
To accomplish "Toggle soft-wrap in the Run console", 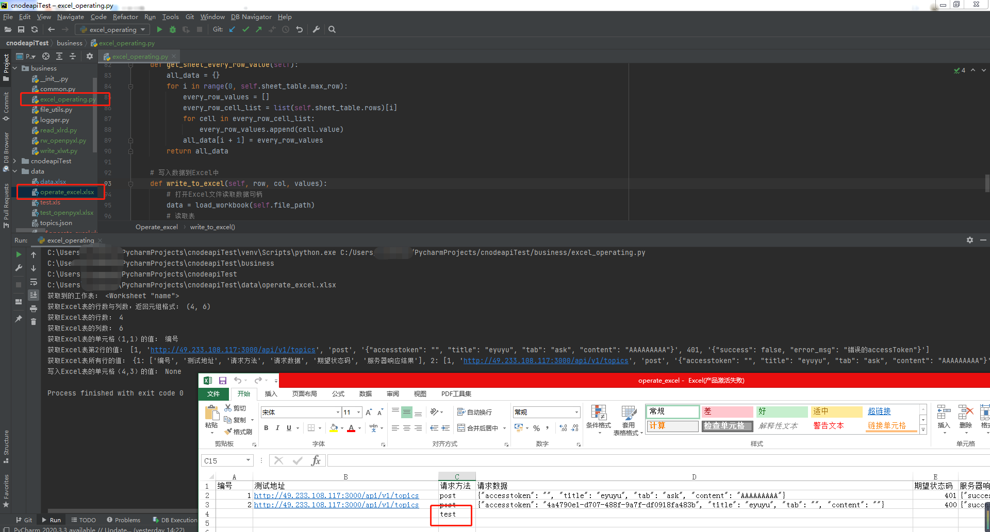I will (34, 282).
